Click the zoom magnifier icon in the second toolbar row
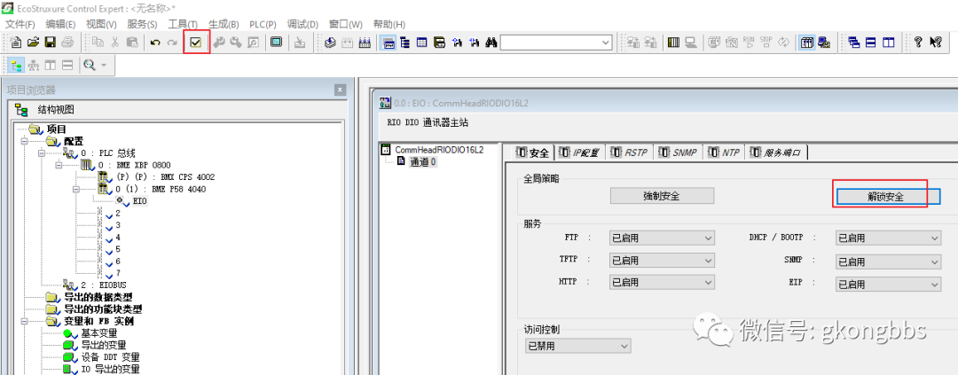 (90, 65)
